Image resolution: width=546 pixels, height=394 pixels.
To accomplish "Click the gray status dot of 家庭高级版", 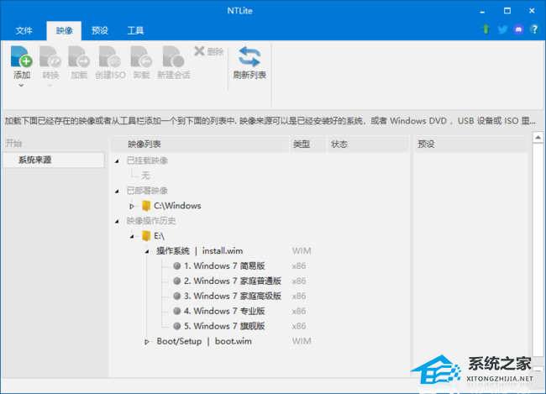I will click(177, 296).
